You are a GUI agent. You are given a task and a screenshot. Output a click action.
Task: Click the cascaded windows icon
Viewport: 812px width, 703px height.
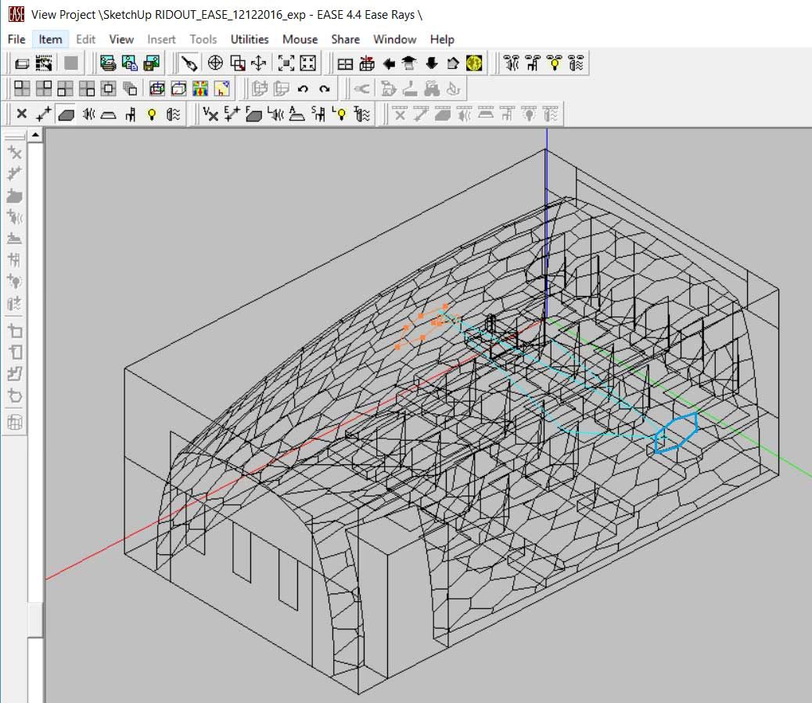[130, 88]
